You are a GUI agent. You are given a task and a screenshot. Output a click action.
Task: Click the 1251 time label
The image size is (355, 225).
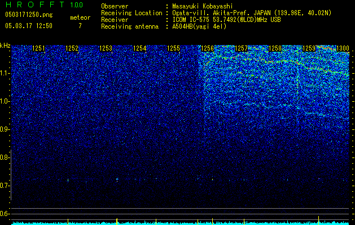coord(38,48)
